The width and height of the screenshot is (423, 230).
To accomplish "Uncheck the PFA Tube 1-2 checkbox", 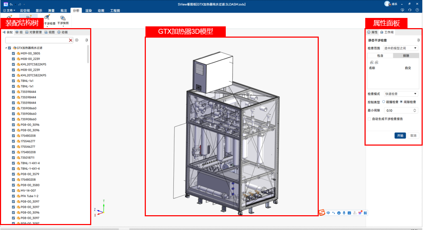I will click(x=13, y=196).
